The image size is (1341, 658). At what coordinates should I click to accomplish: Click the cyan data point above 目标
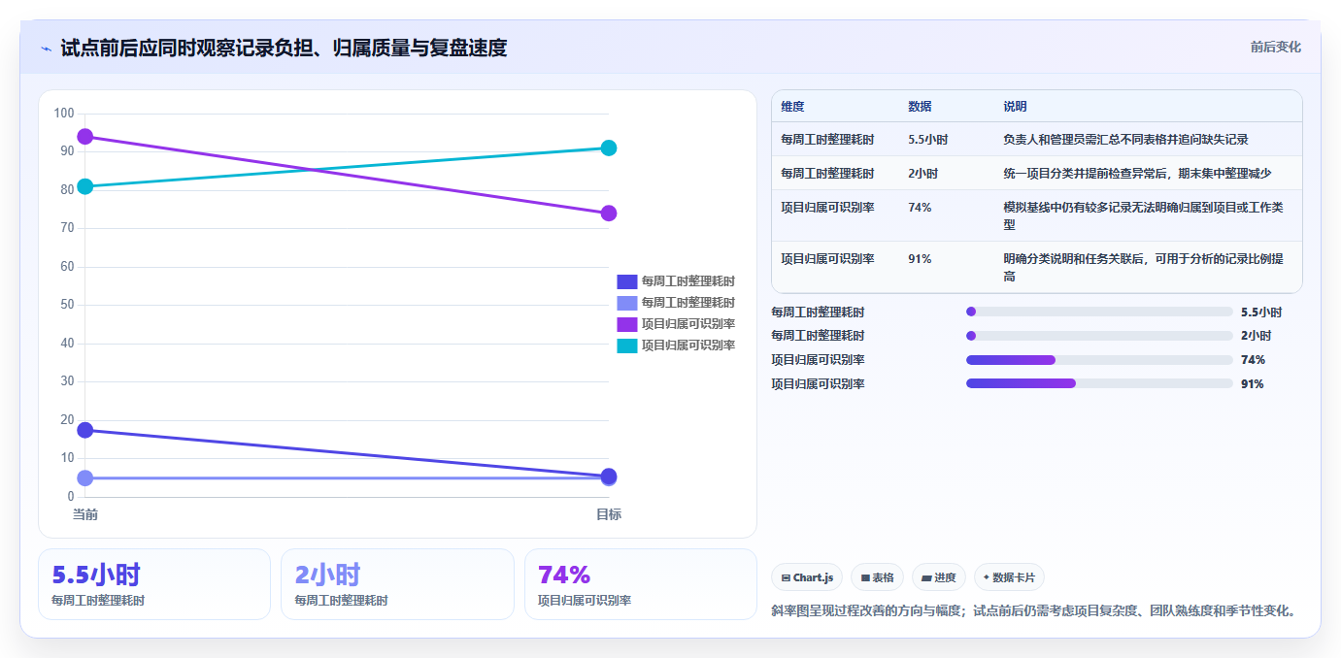point(609,148)
